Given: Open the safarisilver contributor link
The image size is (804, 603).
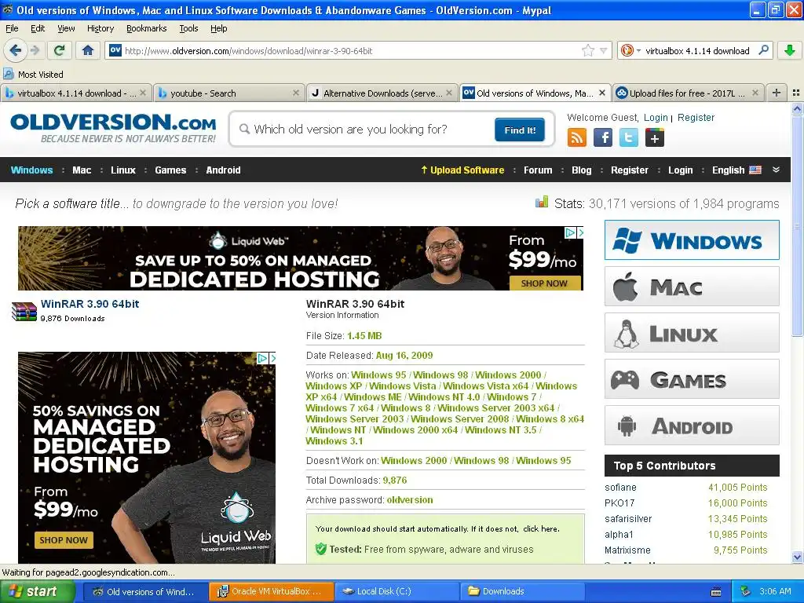Looking at the screenshot, I should (x=628, y=519).
